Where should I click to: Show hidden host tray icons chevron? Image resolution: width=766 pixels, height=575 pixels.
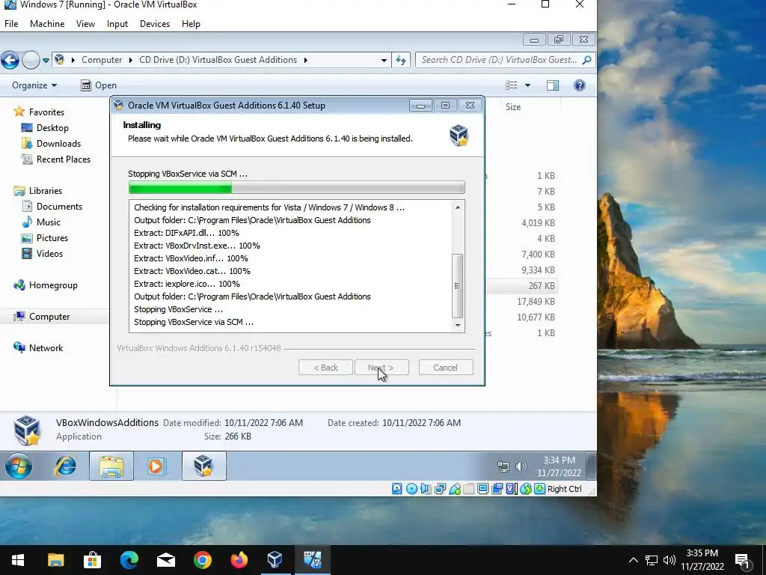click(633, 560)
